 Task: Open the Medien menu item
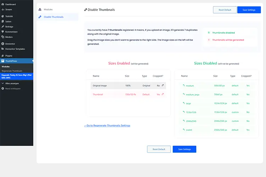click(17, 37)
